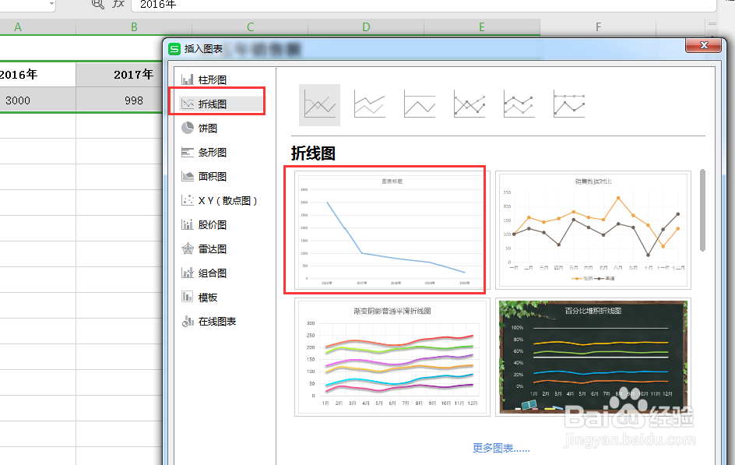Choose the 100% stacked line subtype icon
This screenshot has width=735, height=465.
(x=420, y=104)
